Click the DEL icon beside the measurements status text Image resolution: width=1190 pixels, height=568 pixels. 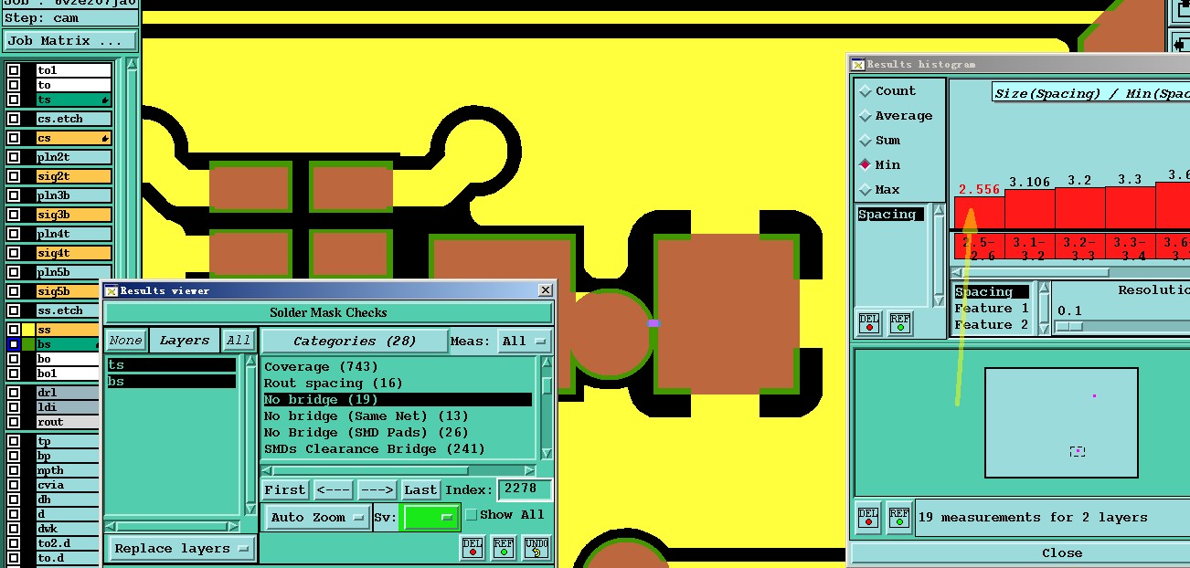point(868,518)
